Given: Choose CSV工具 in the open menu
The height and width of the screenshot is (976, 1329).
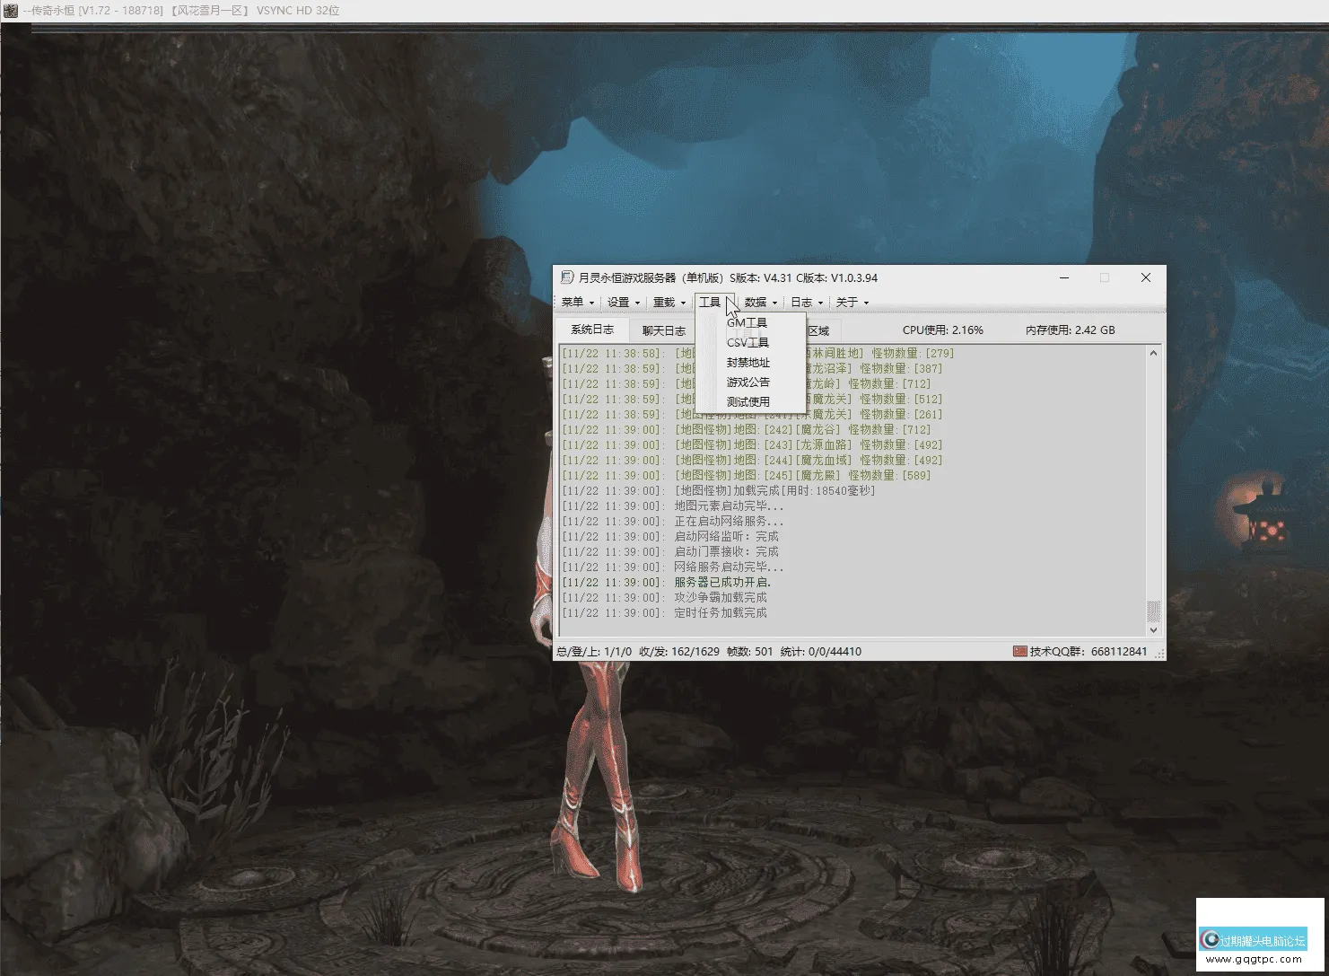Looking at the screenshot, I should (x=748, y=343).
